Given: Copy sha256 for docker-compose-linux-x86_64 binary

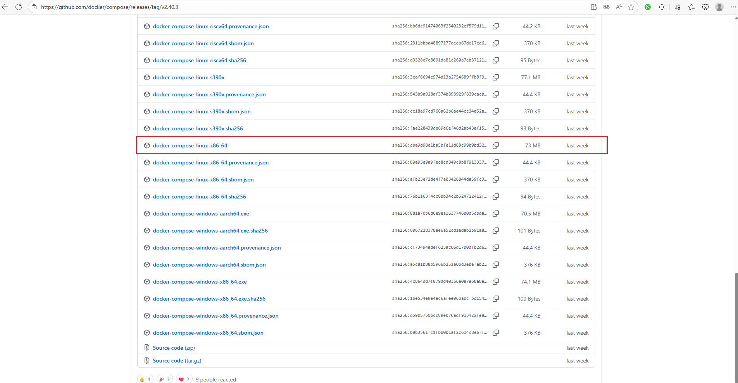Looking at the screenshot, I should 496,145.
